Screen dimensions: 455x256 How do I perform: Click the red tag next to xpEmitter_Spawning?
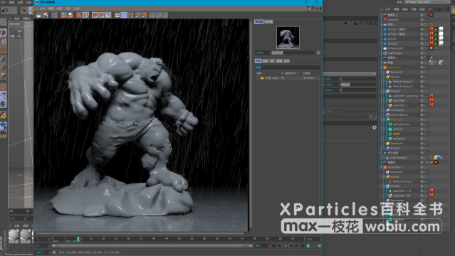coord(432,96)
